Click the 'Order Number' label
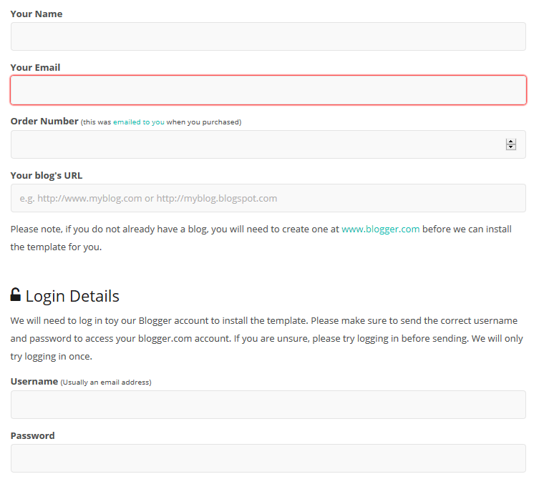539x484 pixels. (x=44, y=121)
